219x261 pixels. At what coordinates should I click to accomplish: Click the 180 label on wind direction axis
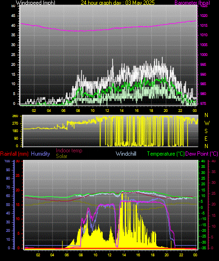pos(15,131)
